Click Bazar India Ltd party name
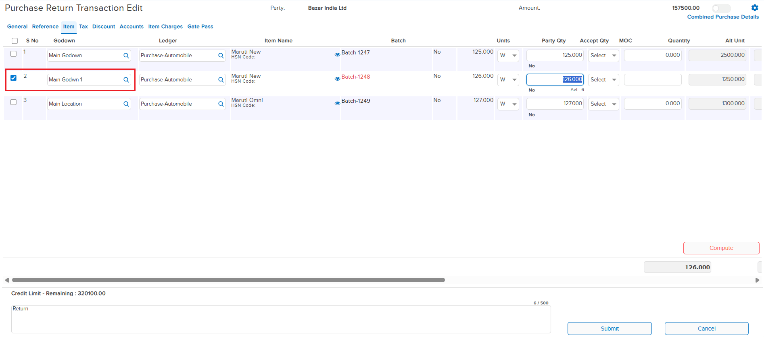The width and height of the screenshot is (764, 337). pos(327,8)
